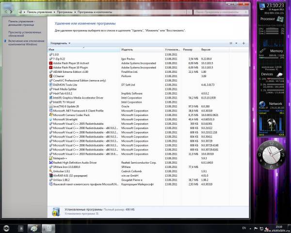291x233 pixels.
Task: Click the HashTab 4.0.0.2 icon
Action: pos(50,94)
